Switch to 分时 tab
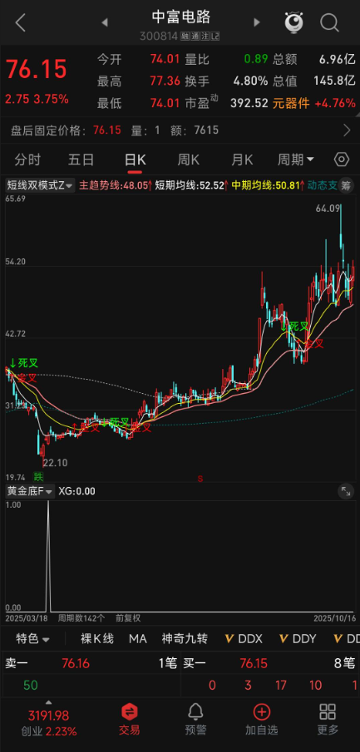 click(27, 160)
